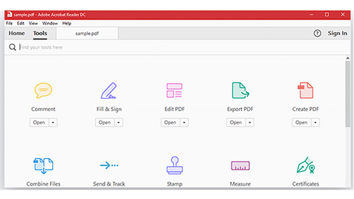Sign In to Adobe account

point(337,33)
